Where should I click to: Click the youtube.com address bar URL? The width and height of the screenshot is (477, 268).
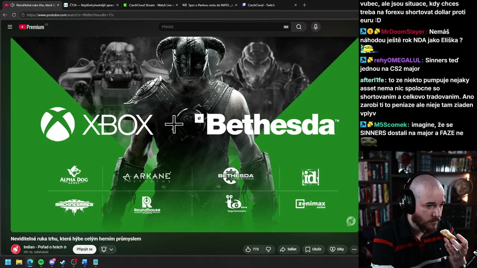pos(70,15)
